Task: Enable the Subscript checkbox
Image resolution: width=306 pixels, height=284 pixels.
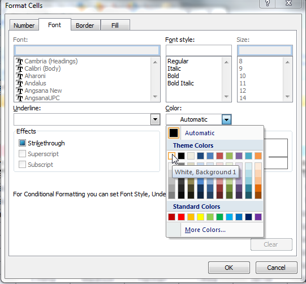Action: [22, 165]
